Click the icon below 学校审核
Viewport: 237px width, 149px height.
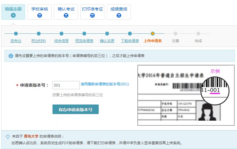pyautogui.click(x=40, y=15)
